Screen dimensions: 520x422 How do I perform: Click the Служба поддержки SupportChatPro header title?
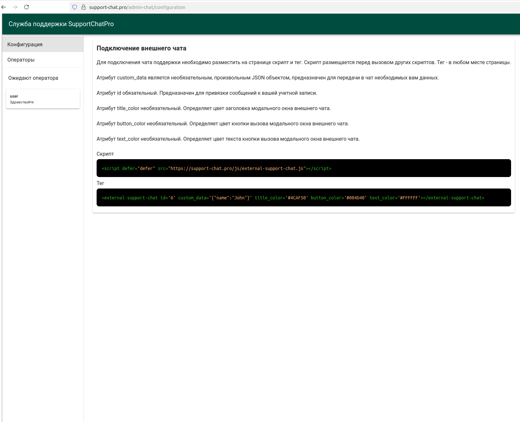coord(61,24)
